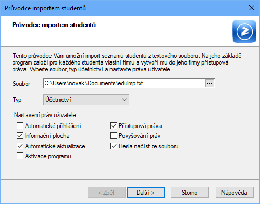Click the window title bar text

point(45,8)
